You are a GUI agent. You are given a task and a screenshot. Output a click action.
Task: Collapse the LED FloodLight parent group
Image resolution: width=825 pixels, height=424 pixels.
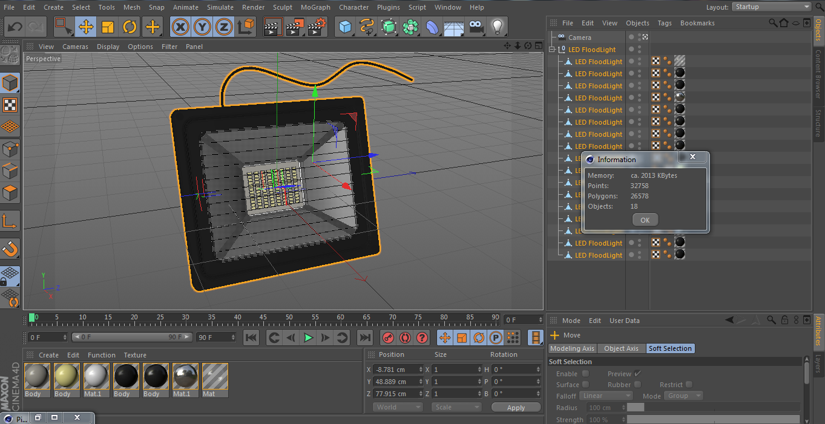(552, 50)
